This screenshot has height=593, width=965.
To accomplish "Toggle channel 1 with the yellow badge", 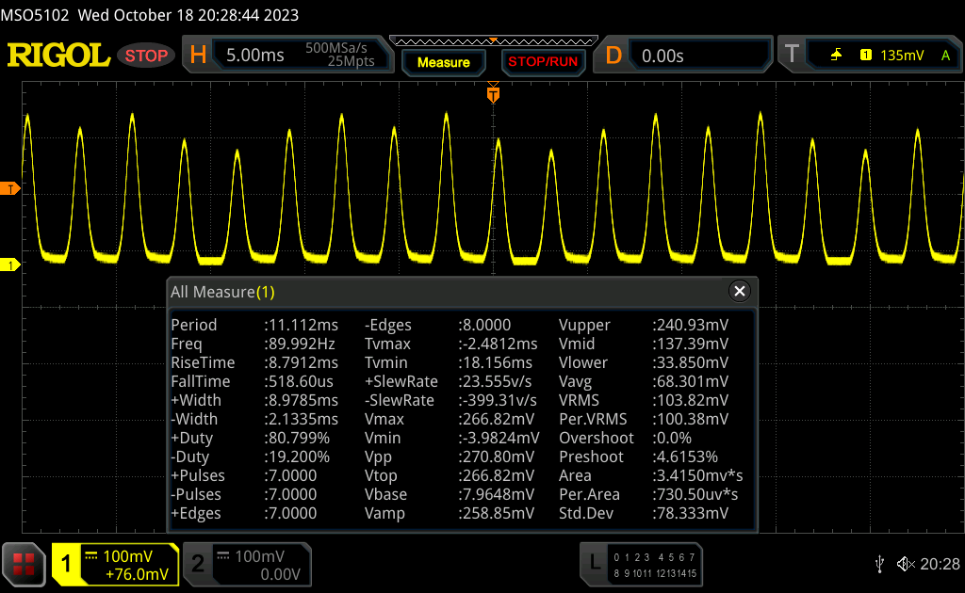I will tap(67, 564).
